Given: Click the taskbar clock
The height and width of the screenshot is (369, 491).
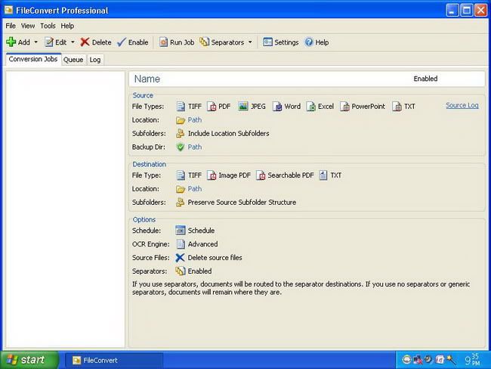Looking at the screenshot, I should [x=472, y=360].
